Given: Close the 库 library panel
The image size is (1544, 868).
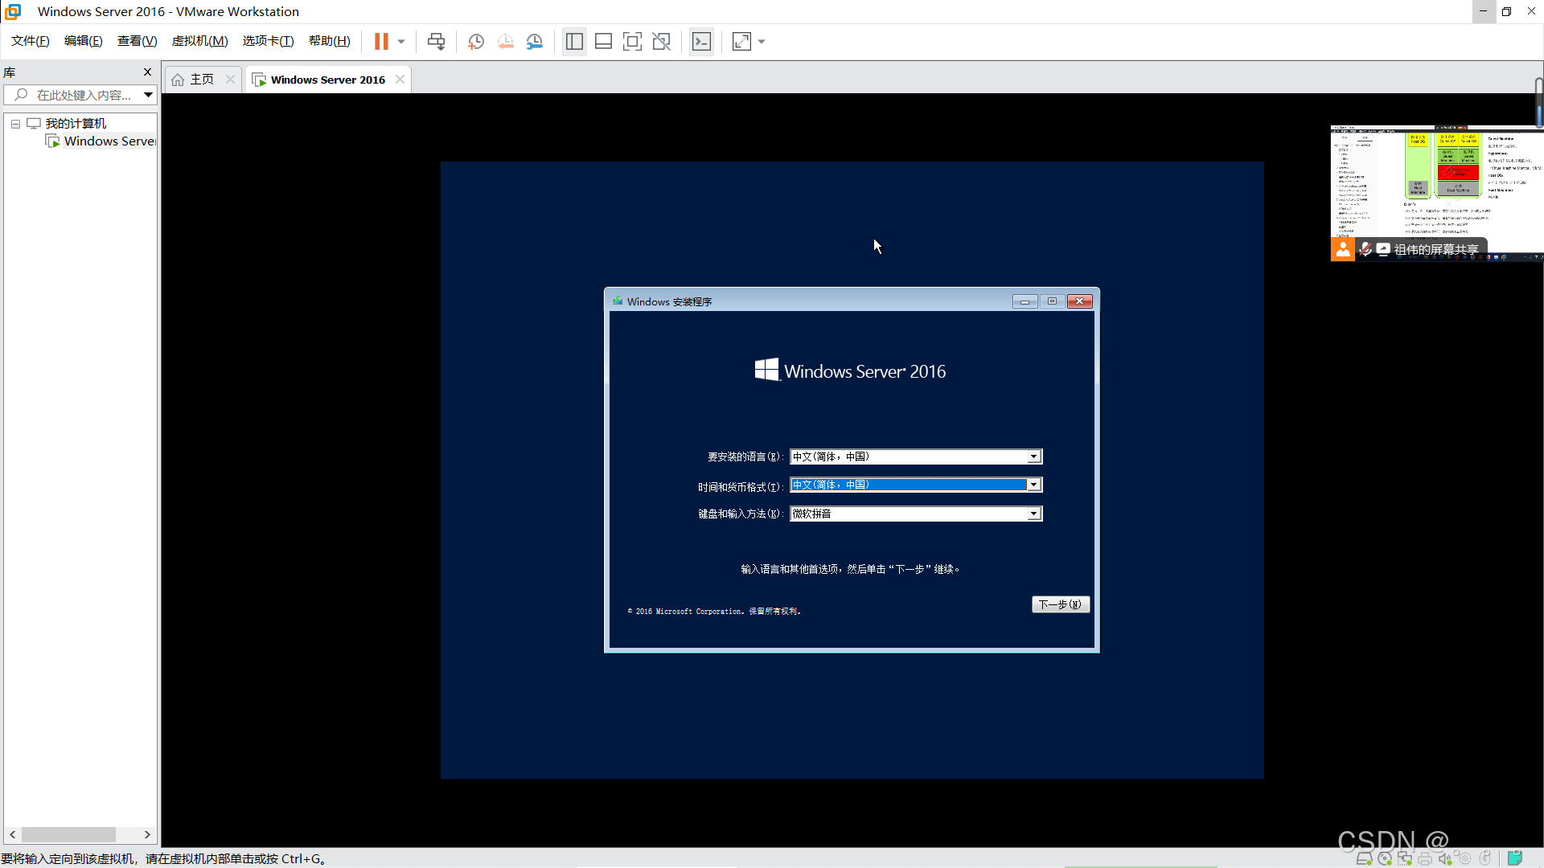Looking at the screenshot, I should click(x=147, y=72).
